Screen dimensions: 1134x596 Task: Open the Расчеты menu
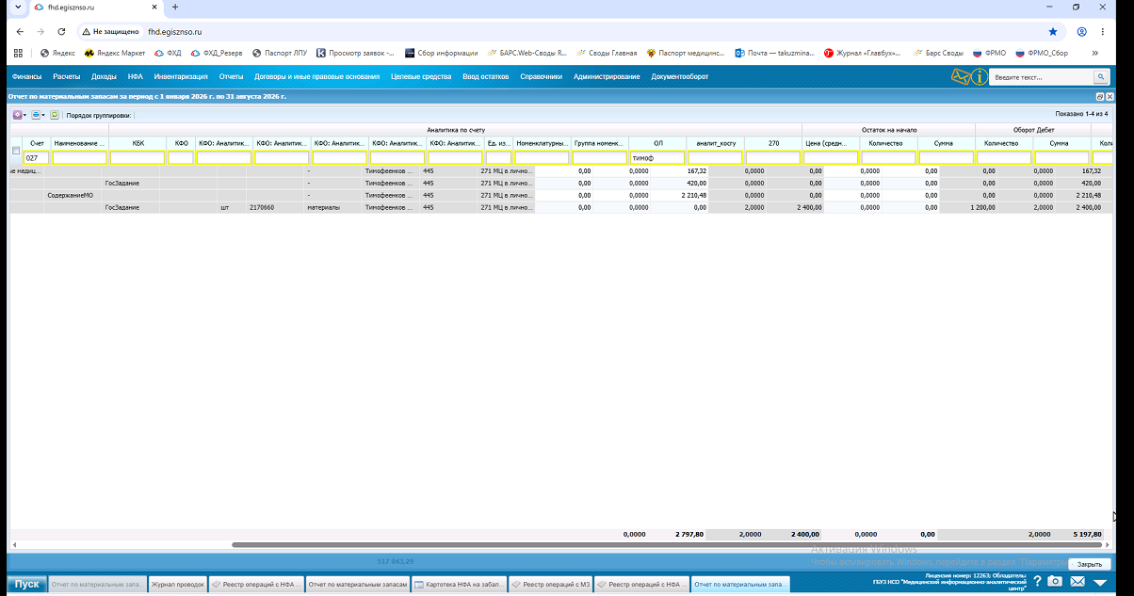click(67, 76)
